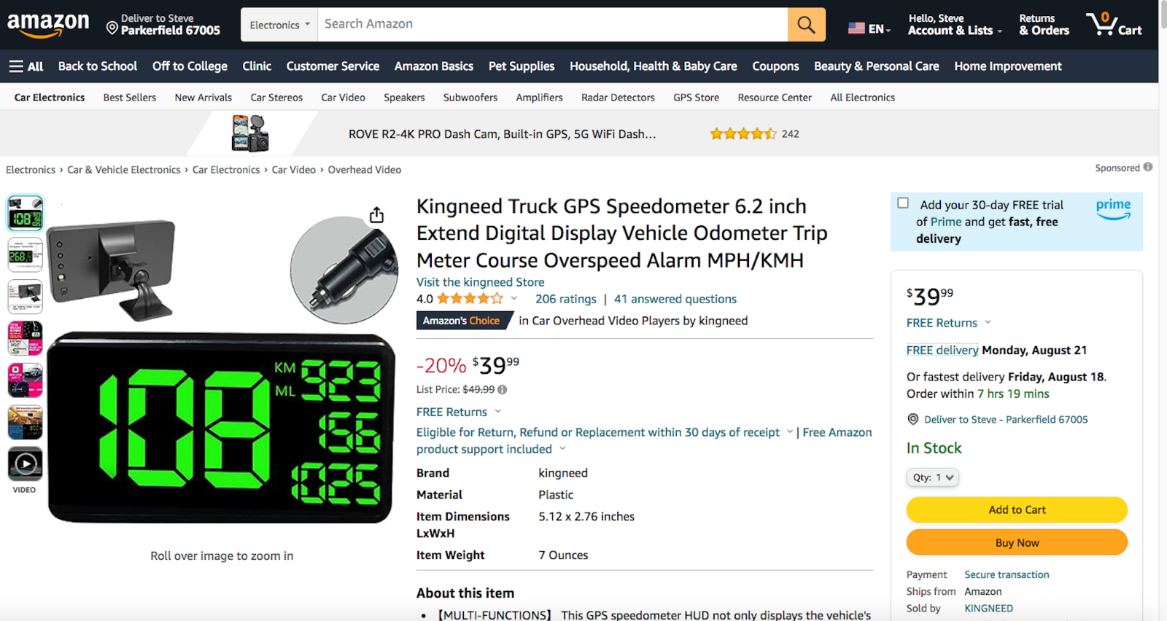The image size is (1167, 621).
Task: Play the product video thumbnail
Action: coord(25,464)
